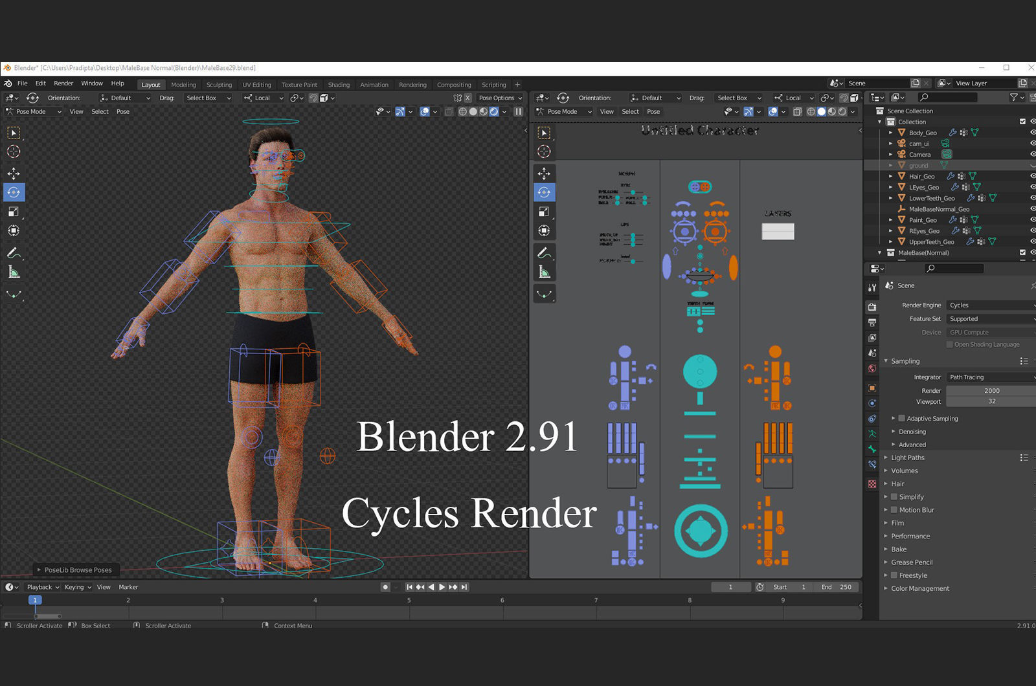Enable the Simplify checkbox

coord(894,496)
